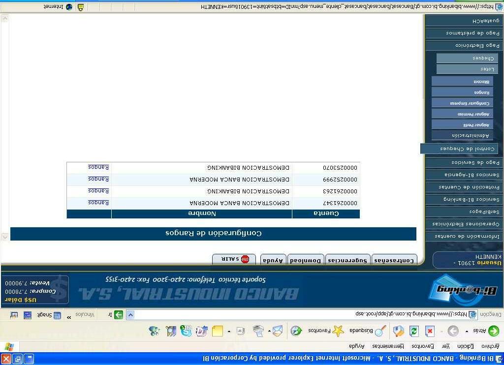Open the Favoritos menu in the menu bar
Viewport: 504px width, 365px height.
click(x=423, y=346)
